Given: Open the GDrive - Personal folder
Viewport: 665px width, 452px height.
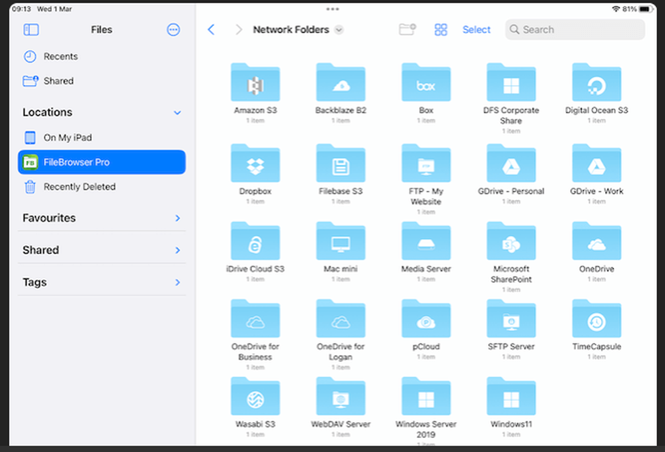Looking at the screenshot, I should point(511,164).
